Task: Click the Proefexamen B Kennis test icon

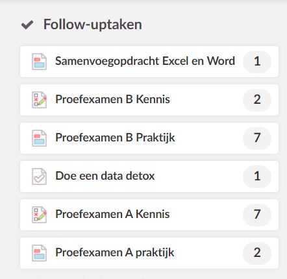Action: (39, 100)
